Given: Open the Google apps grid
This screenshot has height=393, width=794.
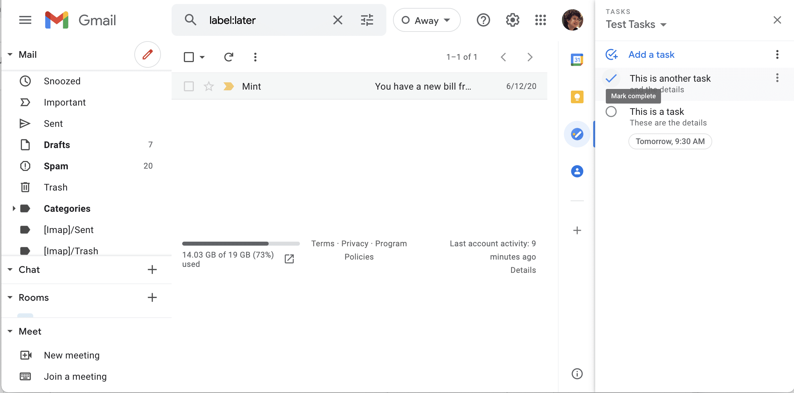Looking at the screenshot, I should click(x=540, y=20).
